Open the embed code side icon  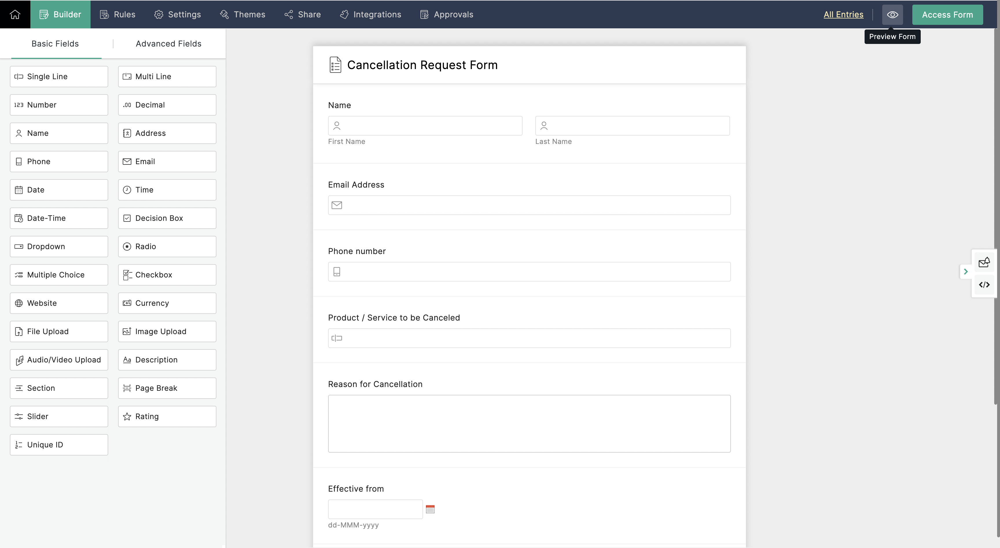(x=984, y=285)
